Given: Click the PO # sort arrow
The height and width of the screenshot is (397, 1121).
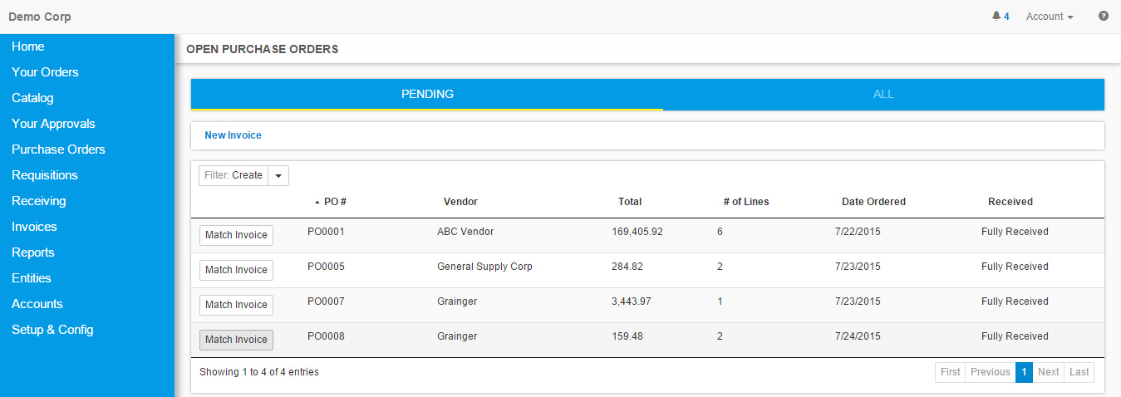Looking at the screenshot, I should 317,202.
